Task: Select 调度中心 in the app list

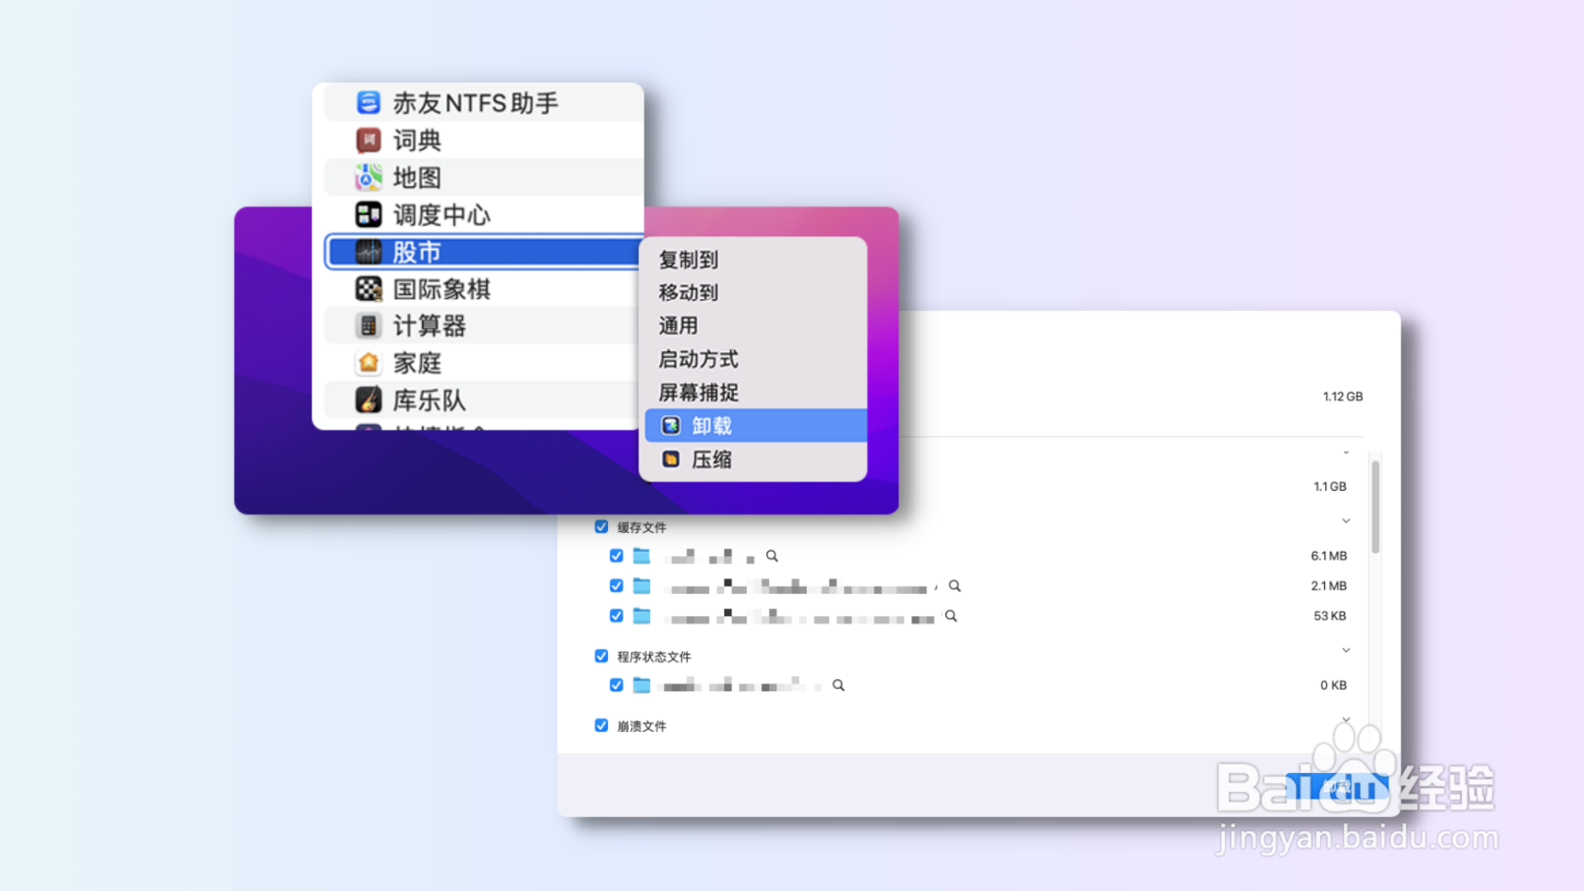Action: point(483,214)
